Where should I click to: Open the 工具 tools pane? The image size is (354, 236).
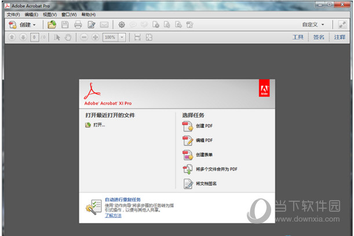pos(298,37)
